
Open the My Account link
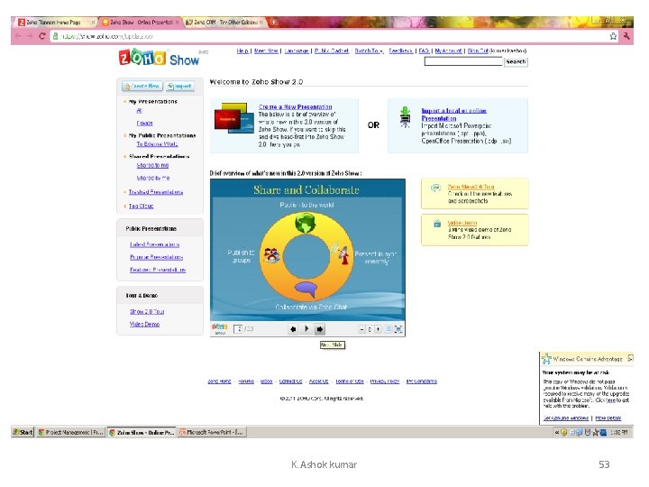pyautogui.click(x=448, y=51)
